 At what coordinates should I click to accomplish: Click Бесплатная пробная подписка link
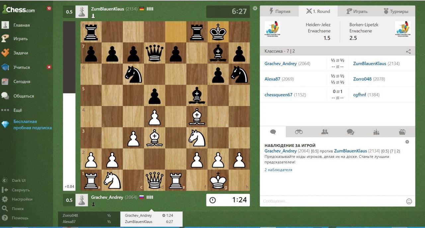[33, 125]
